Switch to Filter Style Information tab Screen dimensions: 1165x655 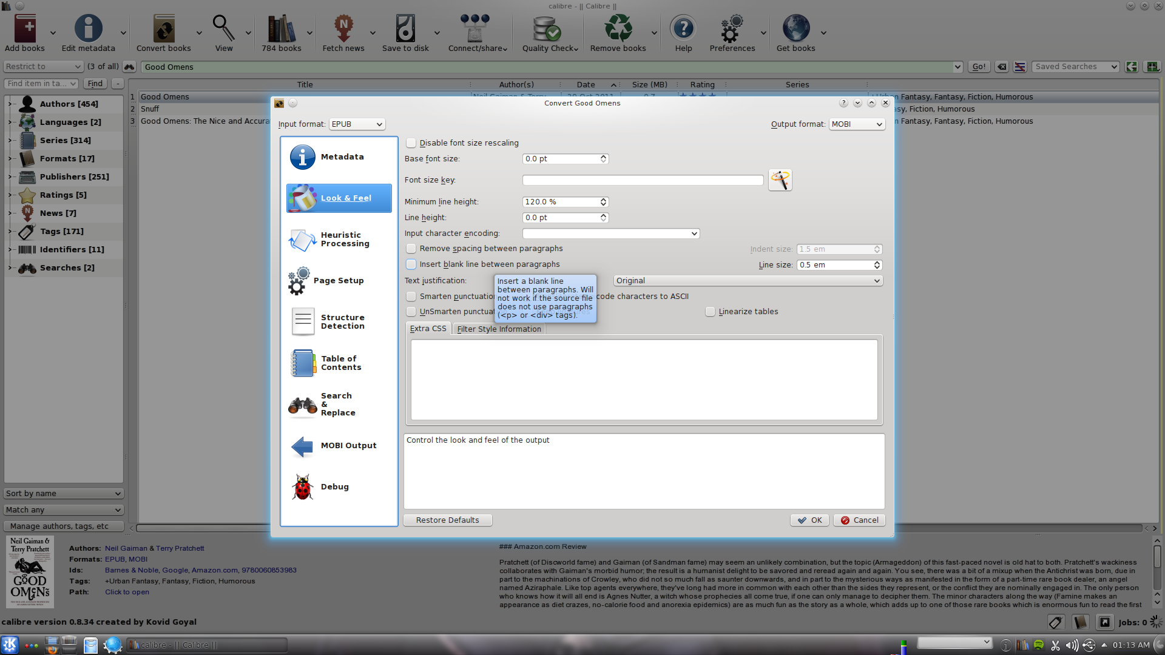pyautogui.click(x=499, y=329)
